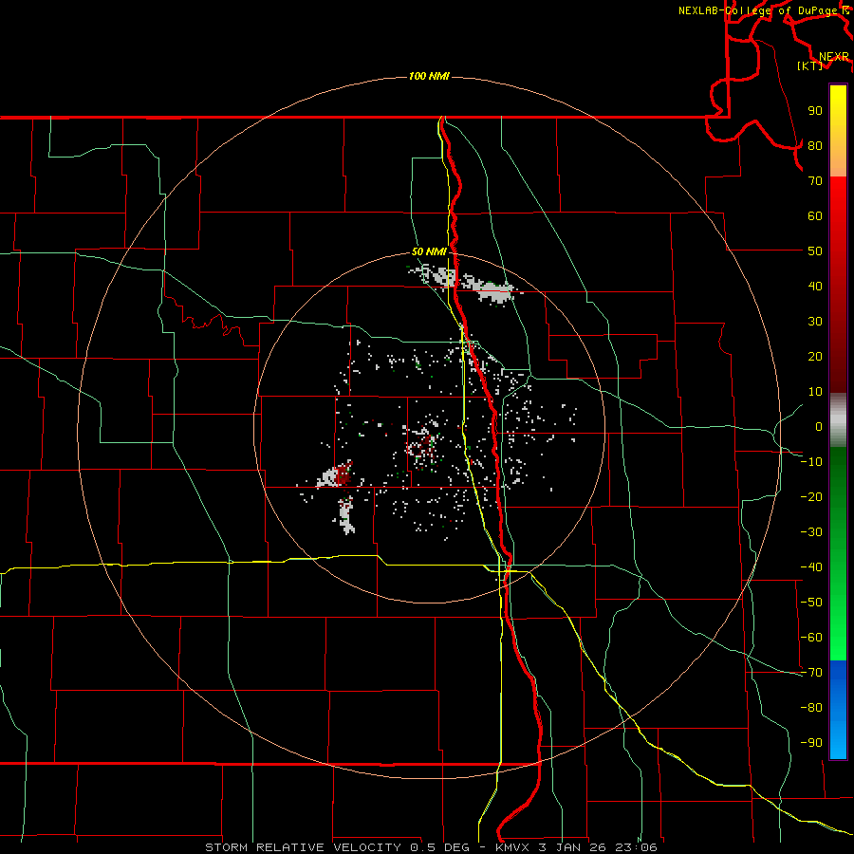Click the "-50" scale label
This screenshot has height=854, width=854.
pyautogui.click(x=811, y=603)
